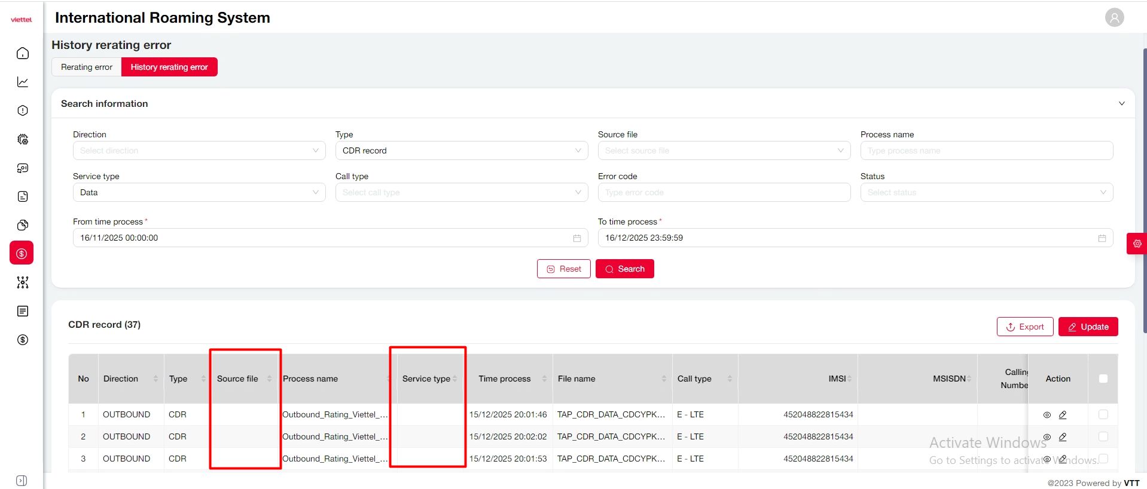Select History rerating error tab
This screenshot has width=1147, height=489.
click(169, 67)
